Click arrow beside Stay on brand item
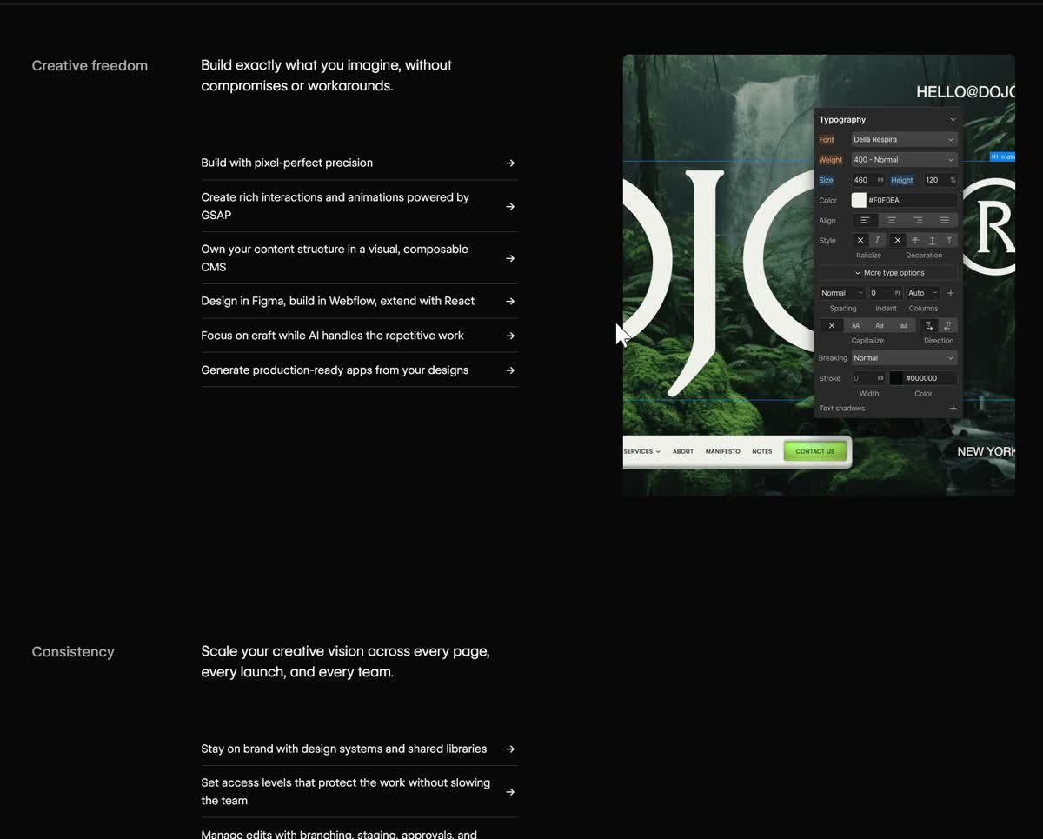 coord(510,749)
